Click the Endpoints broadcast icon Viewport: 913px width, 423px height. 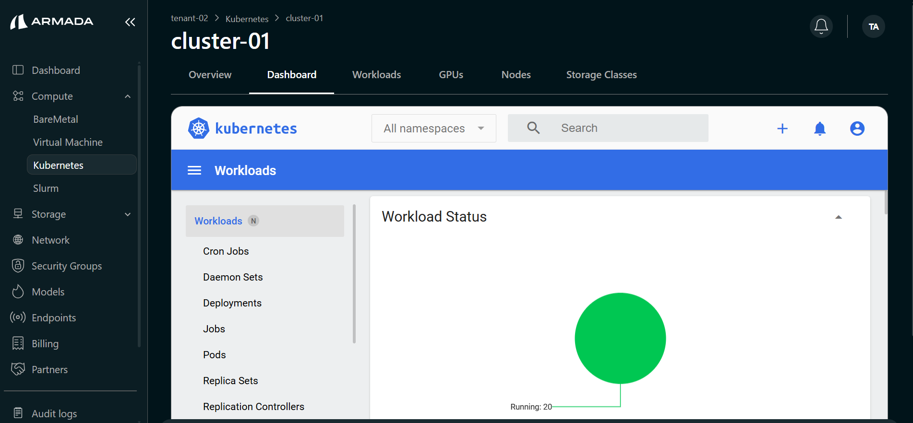click(18, 317)
